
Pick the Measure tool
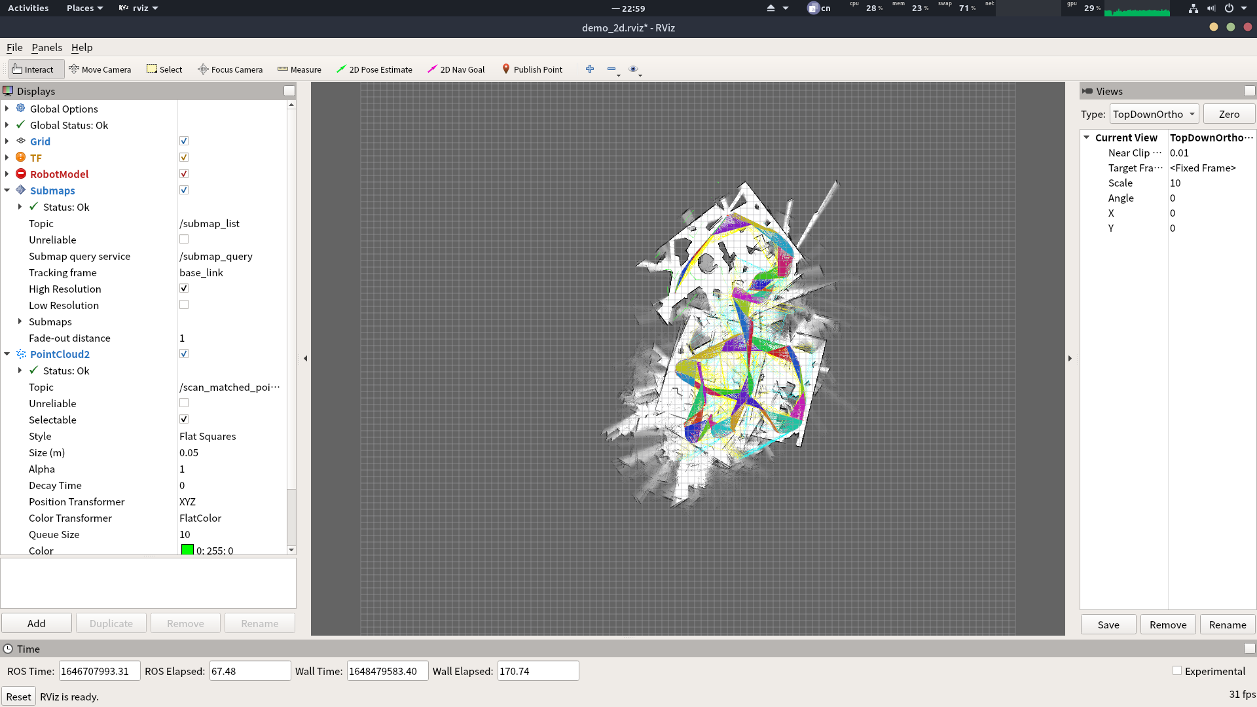[299, 69]
